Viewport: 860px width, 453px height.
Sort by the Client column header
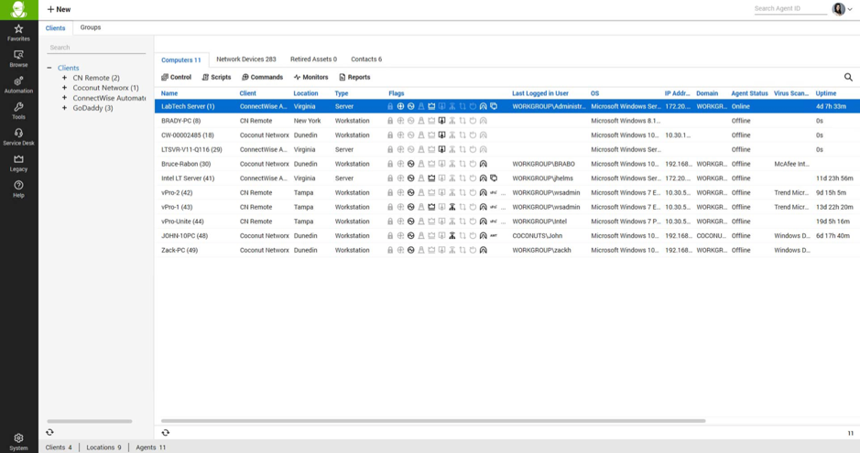[248, 93]
